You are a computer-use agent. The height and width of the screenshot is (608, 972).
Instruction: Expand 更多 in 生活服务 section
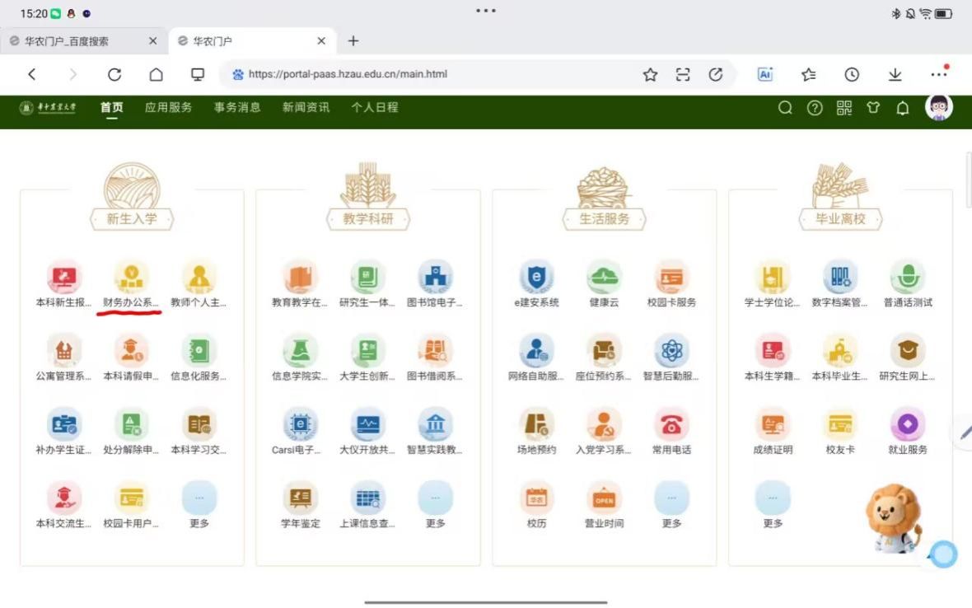pyautogui.click(x=671, y=499)
